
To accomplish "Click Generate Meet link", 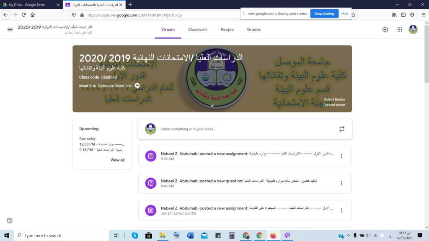I will (115, 86).
